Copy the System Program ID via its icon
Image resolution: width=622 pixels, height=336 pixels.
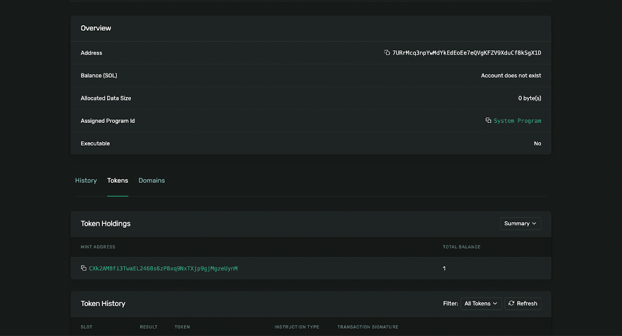tap(488, 121)
